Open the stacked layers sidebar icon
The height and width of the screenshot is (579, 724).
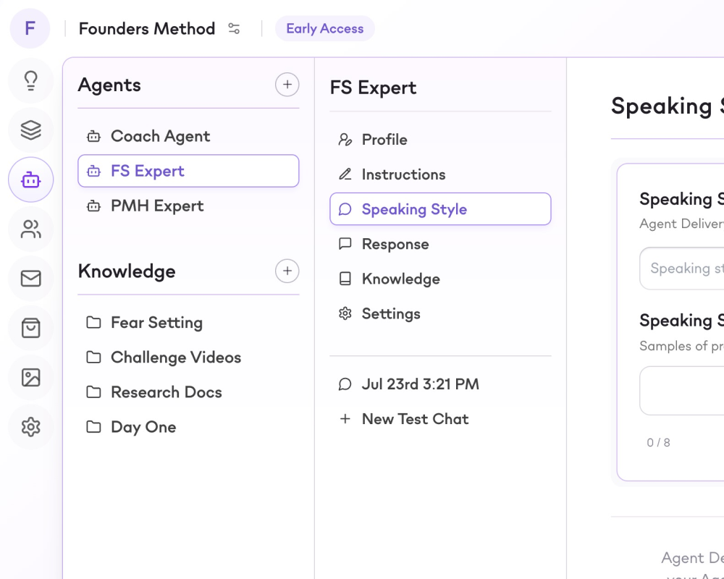30,130
